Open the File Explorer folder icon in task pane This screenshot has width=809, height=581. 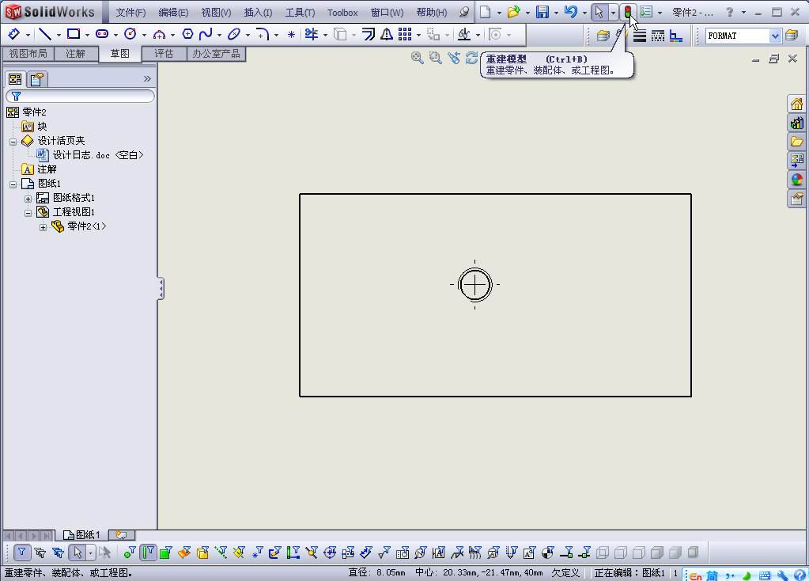click(797, 142)
